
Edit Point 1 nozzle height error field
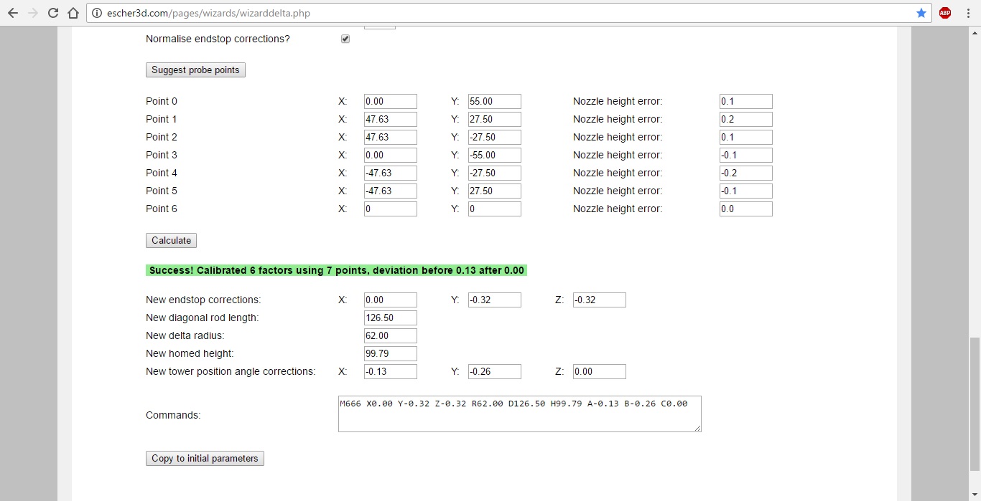click(746, 120)
